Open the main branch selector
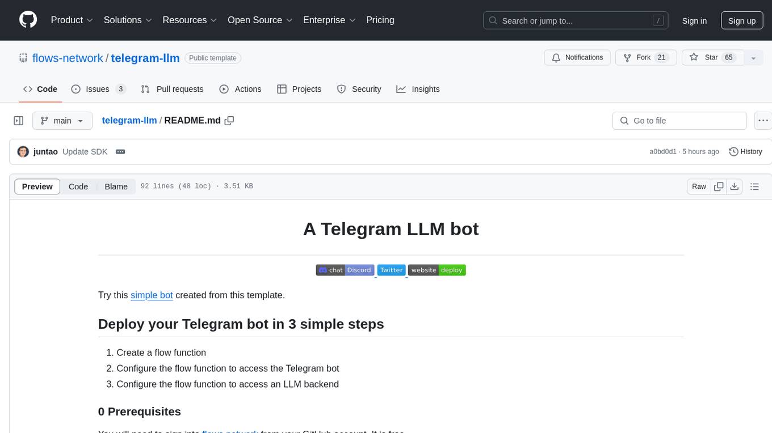This screenshot has height=433, width=772. point(62,121)
